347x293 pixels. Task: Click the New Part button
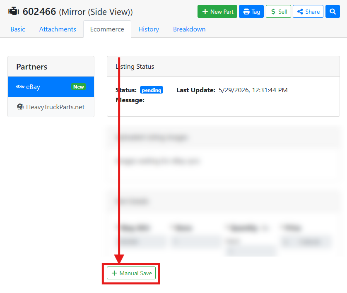[x=217, y=12]
